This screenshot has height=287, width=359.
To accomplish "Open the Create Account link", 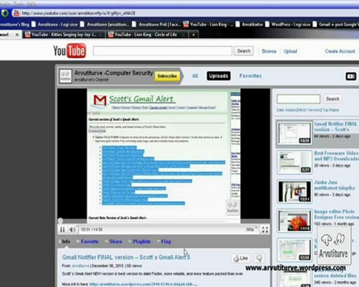I will click(x=340, y=51).
